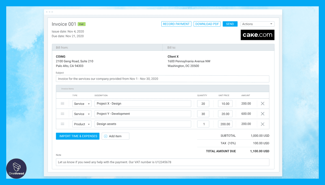
Task: Click inside the Subject text field
Action: 162,79
